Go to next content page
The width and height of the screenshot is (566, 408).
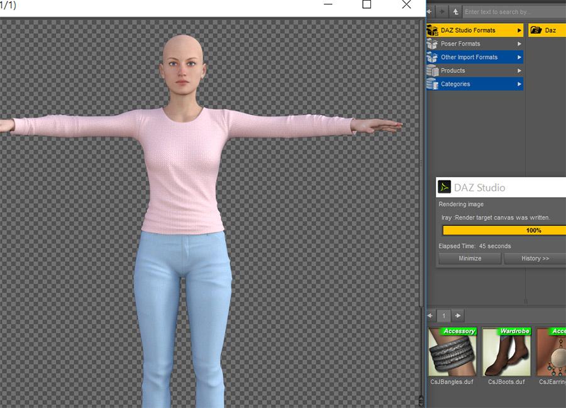[x=458, y=316]
